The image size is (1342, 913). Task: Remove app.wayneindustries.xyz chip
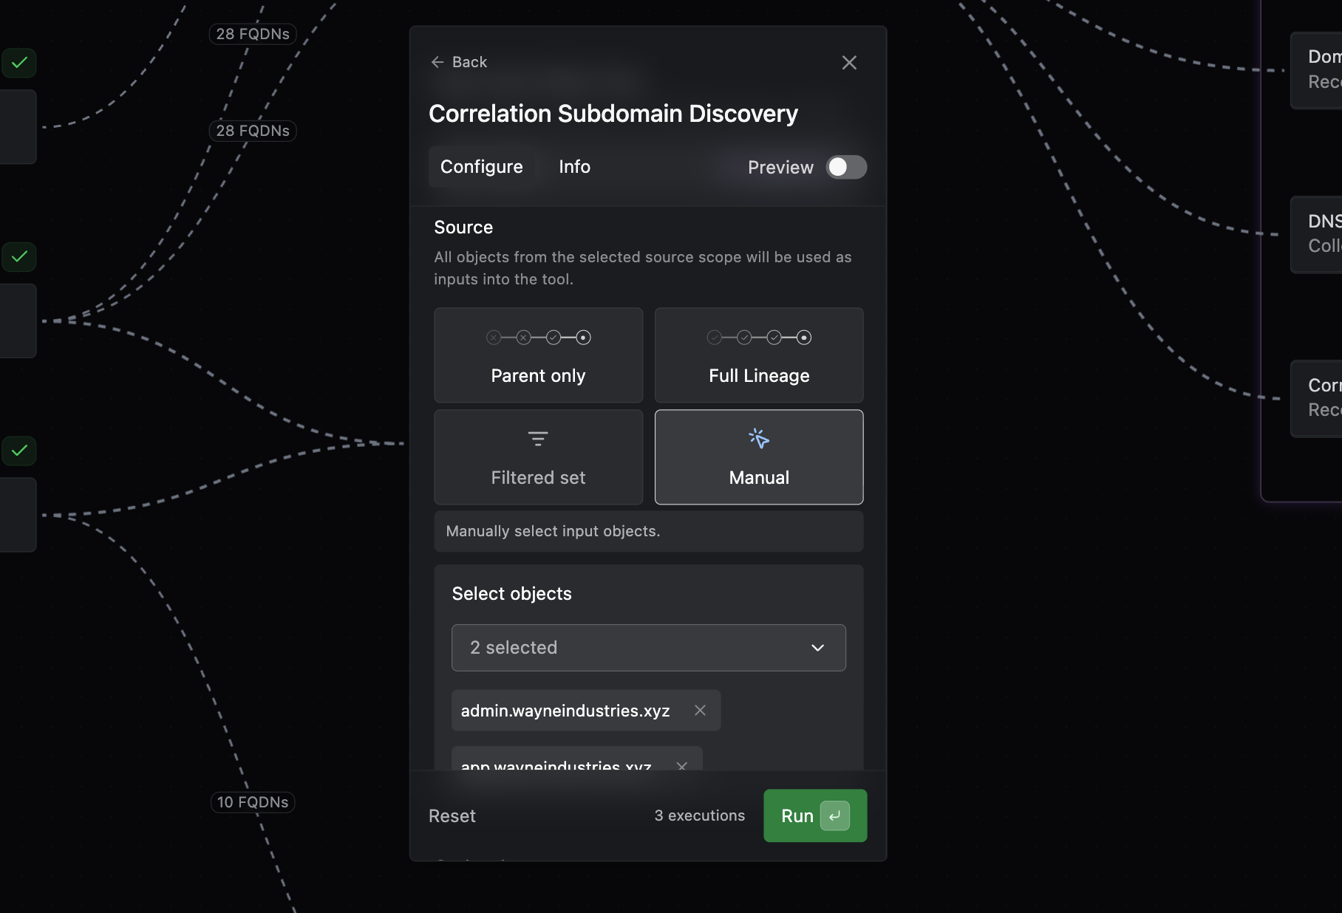click(681, 765)
